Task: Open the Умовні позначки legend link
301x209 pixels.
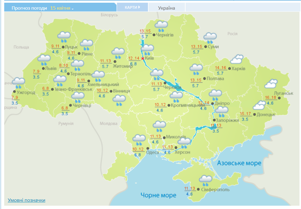Action: 26,200
